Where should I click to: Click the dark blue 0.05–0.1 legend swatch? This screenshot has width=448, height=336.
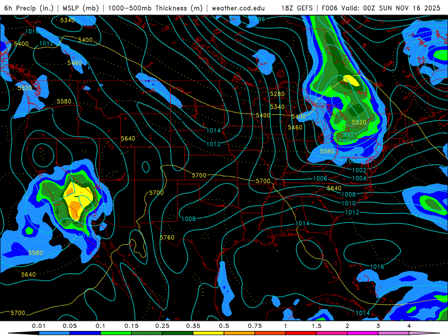85,333
